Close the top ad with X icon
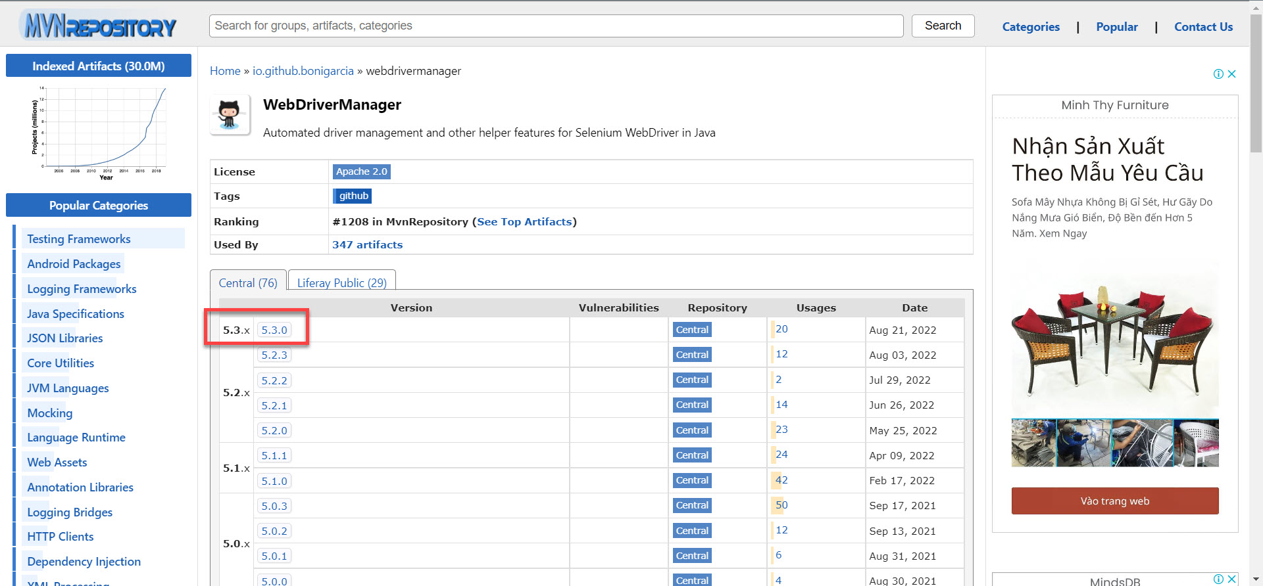The width and height of the screenshot is (1263, 586). [1232, 74]
